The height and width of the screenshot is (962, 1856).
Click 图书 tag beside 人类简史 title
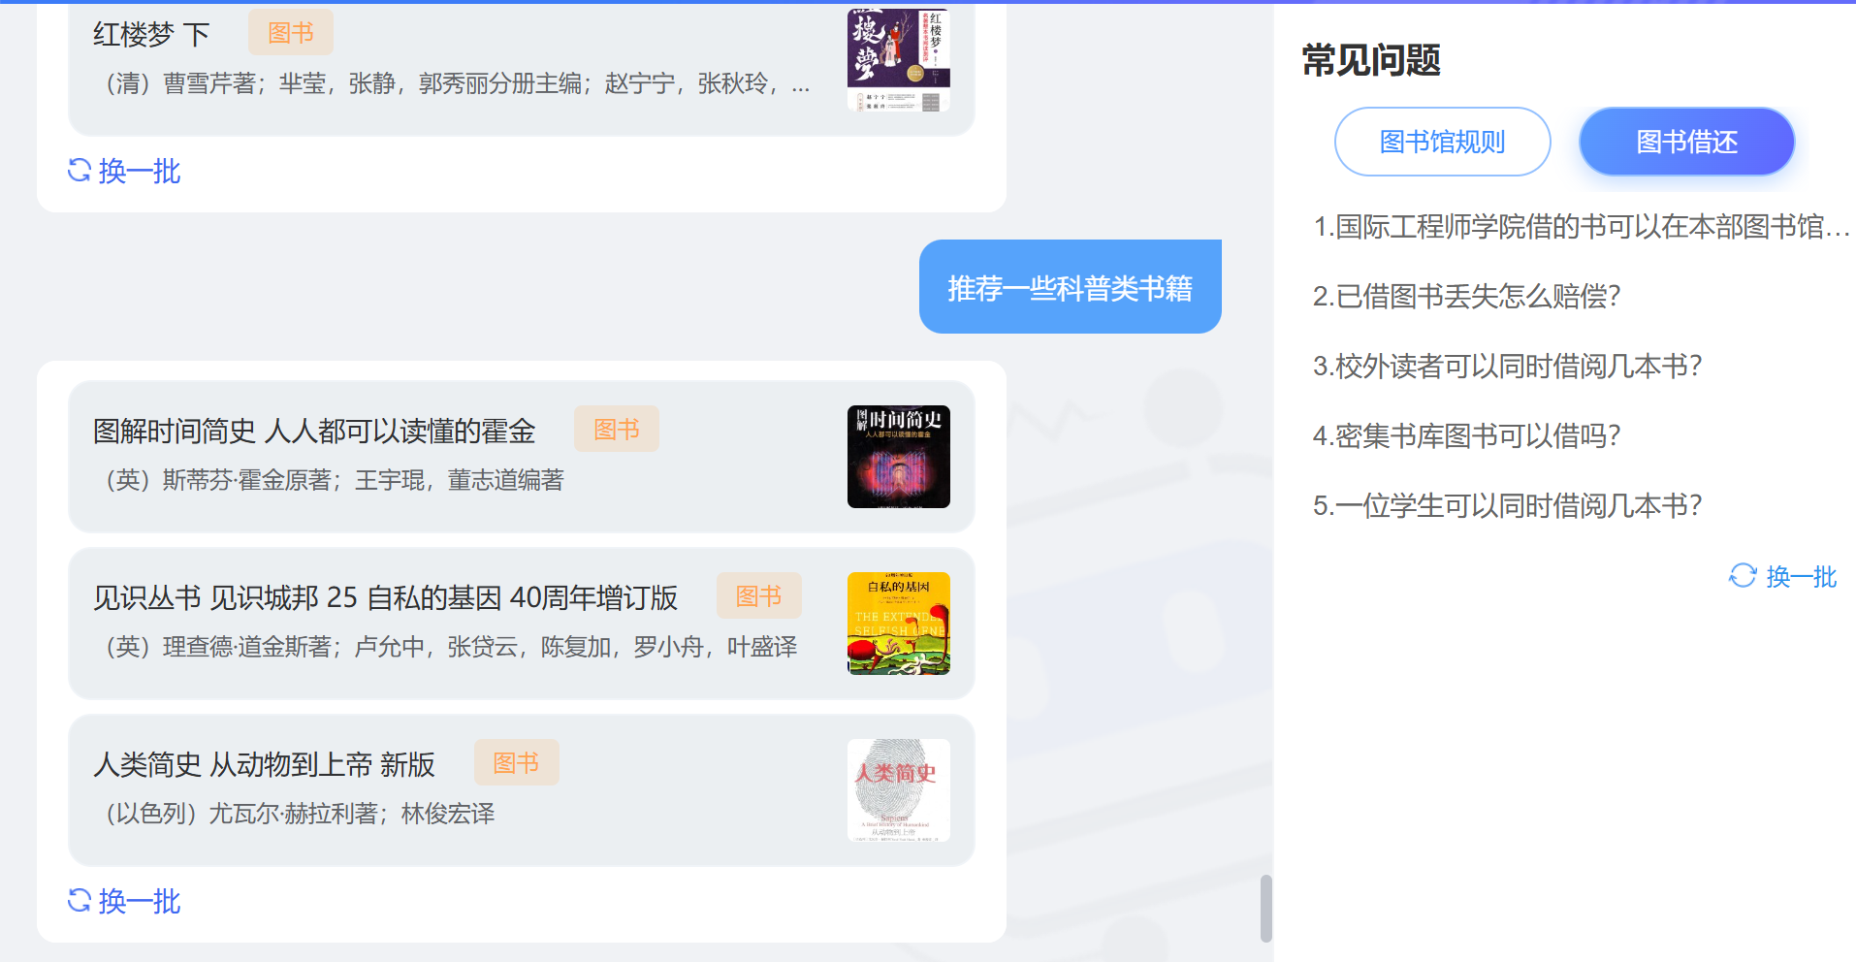tap(516, 762)
